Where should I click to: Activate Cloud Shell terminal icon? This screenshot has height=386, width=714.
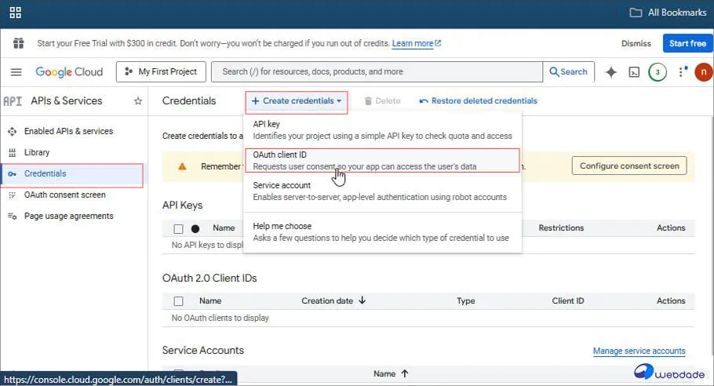pos(634,72)
